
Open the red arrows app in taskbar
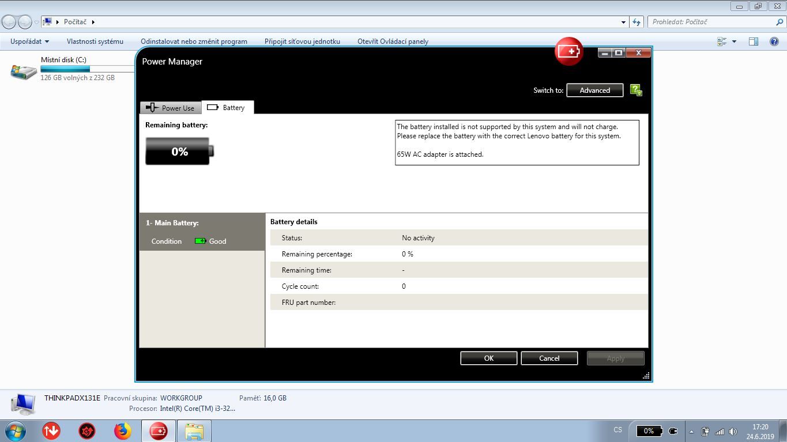[51, 431]
